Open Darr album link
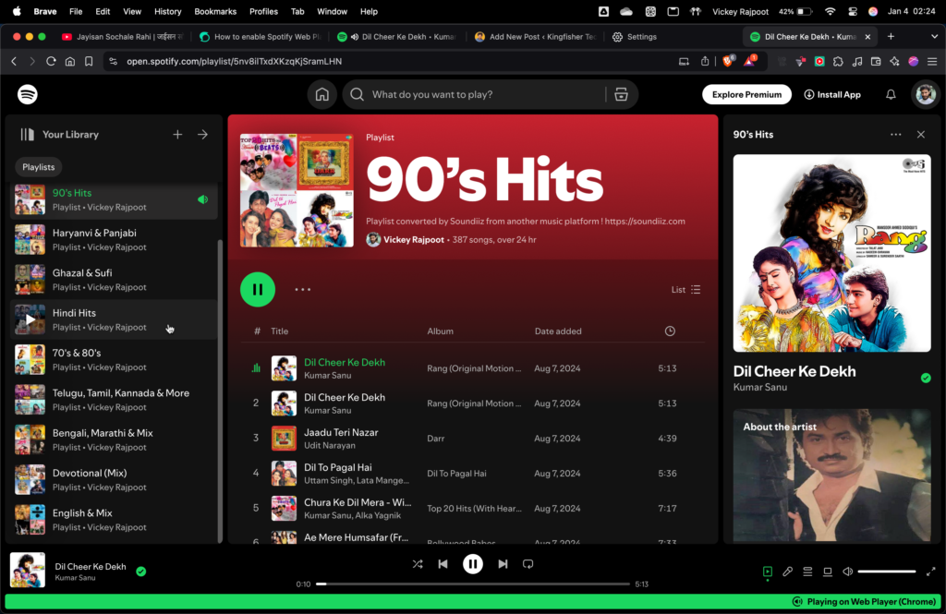Image resolution: width=946 pixels, height=614 pixels. [x=436, y=439]
